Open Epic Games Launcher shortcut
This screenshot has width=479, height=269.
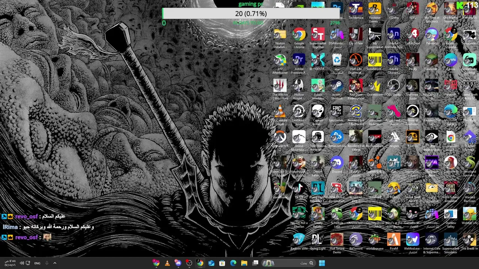point(337,115)
